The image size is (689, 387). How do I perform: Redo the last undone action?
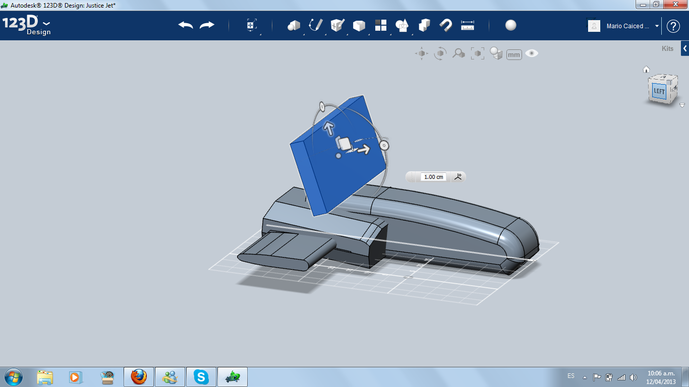coord(207,25)
